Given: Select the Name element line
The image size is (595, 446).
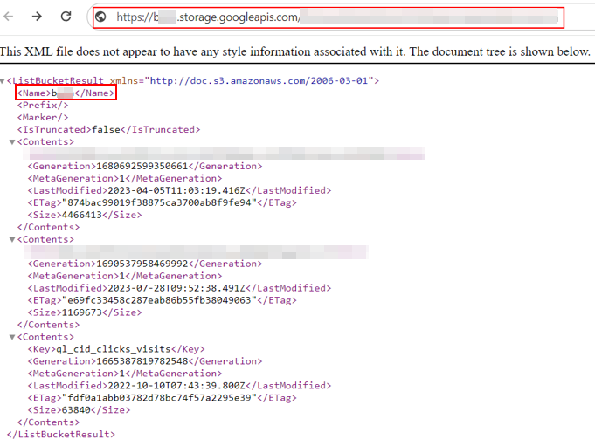Looking at the screenshot, I should (x=66, y=93).
